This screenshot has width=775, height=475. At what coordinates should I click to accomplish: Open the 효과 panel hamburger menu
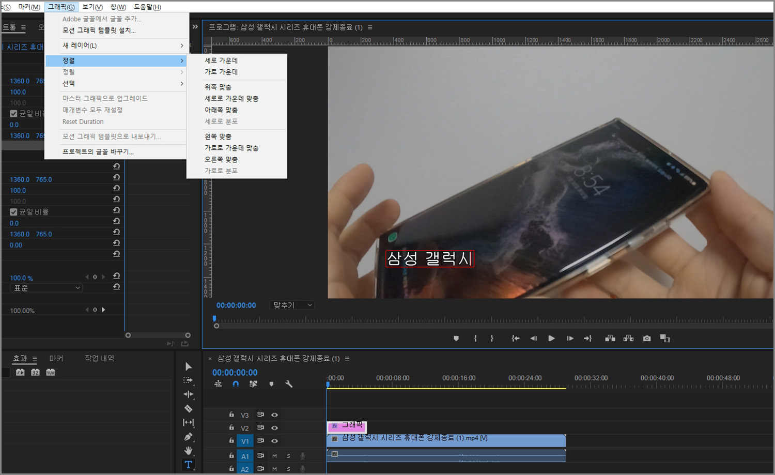(x=35, y=359)
